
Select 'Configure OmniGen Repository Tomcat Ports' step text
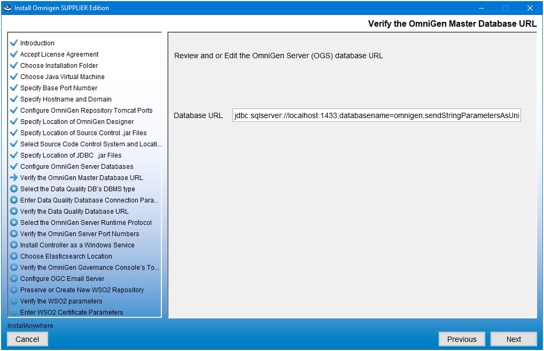(x=87, y=110)
